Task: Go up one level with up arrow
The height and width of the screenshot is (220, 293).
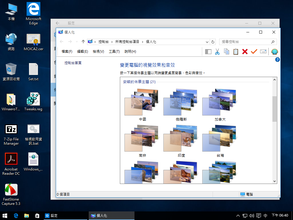Action: pyautogui.click(x=83, y=42)
